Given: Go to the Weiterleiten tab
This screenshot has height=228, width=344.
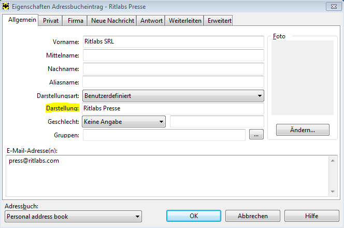Looking at the screenshot, I should pyautogui.click(x=185, y=21).
